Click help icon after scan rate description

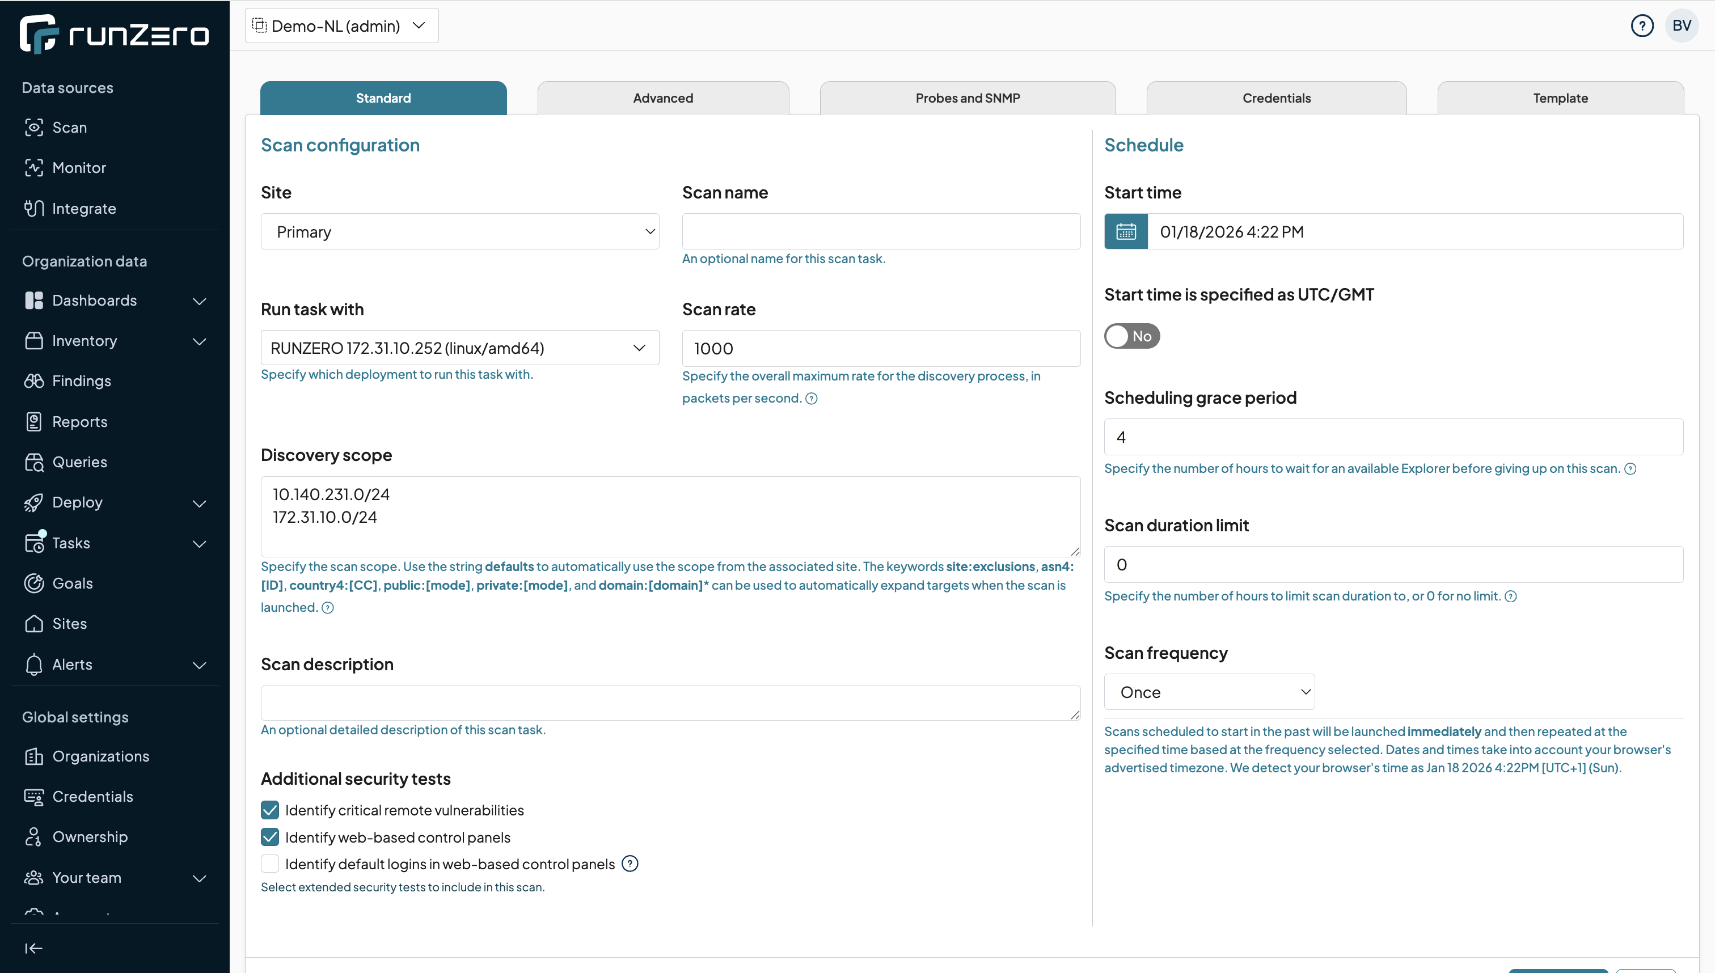812,399
